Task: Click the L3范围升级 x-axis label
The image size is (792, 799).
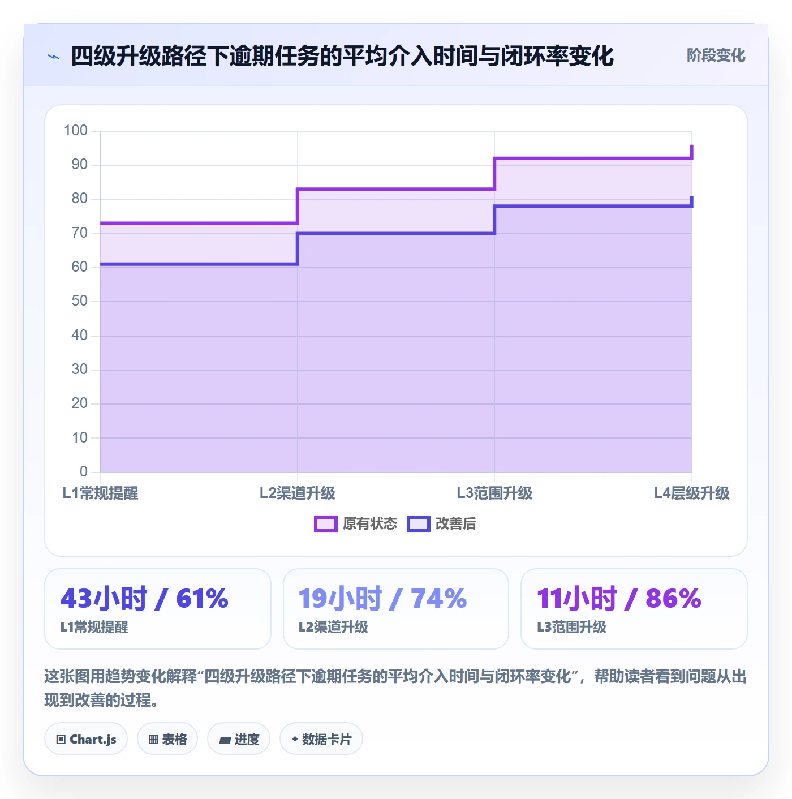Action: (x=495, y=493)
